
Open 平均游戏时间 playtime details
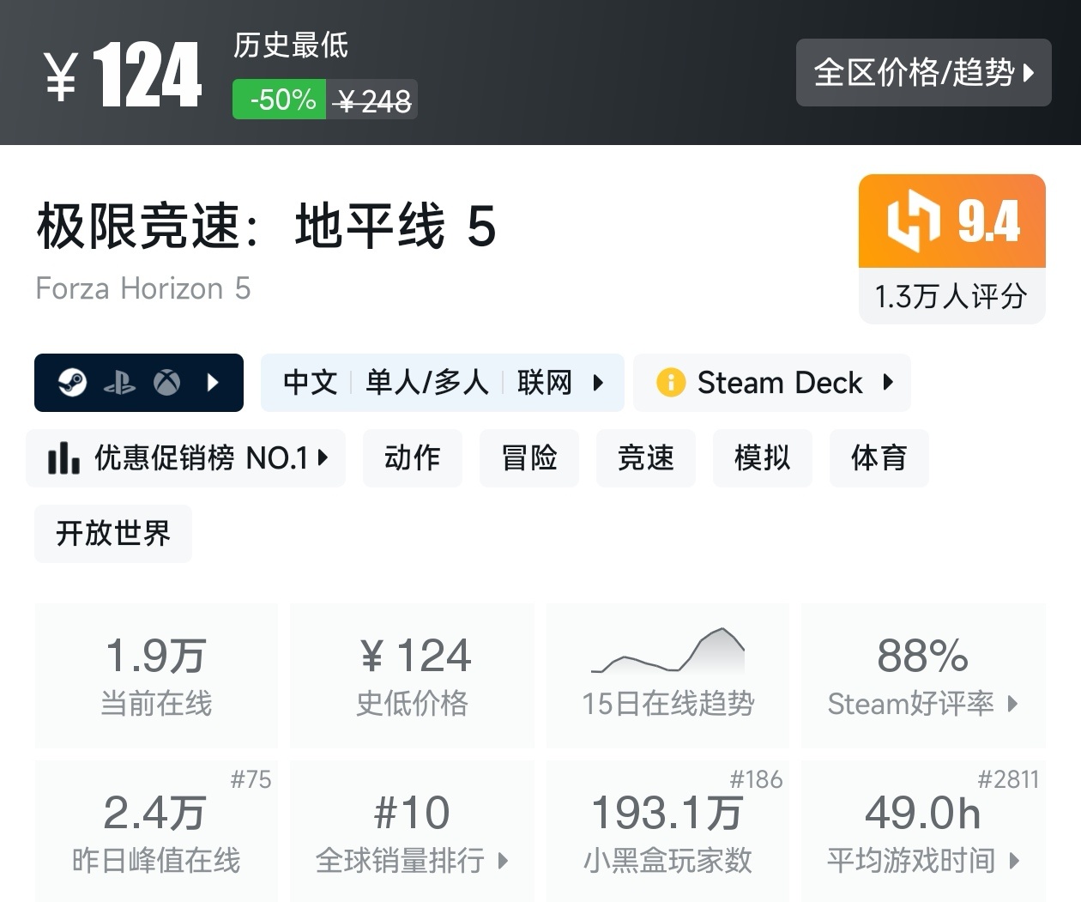tap(922, 831)
